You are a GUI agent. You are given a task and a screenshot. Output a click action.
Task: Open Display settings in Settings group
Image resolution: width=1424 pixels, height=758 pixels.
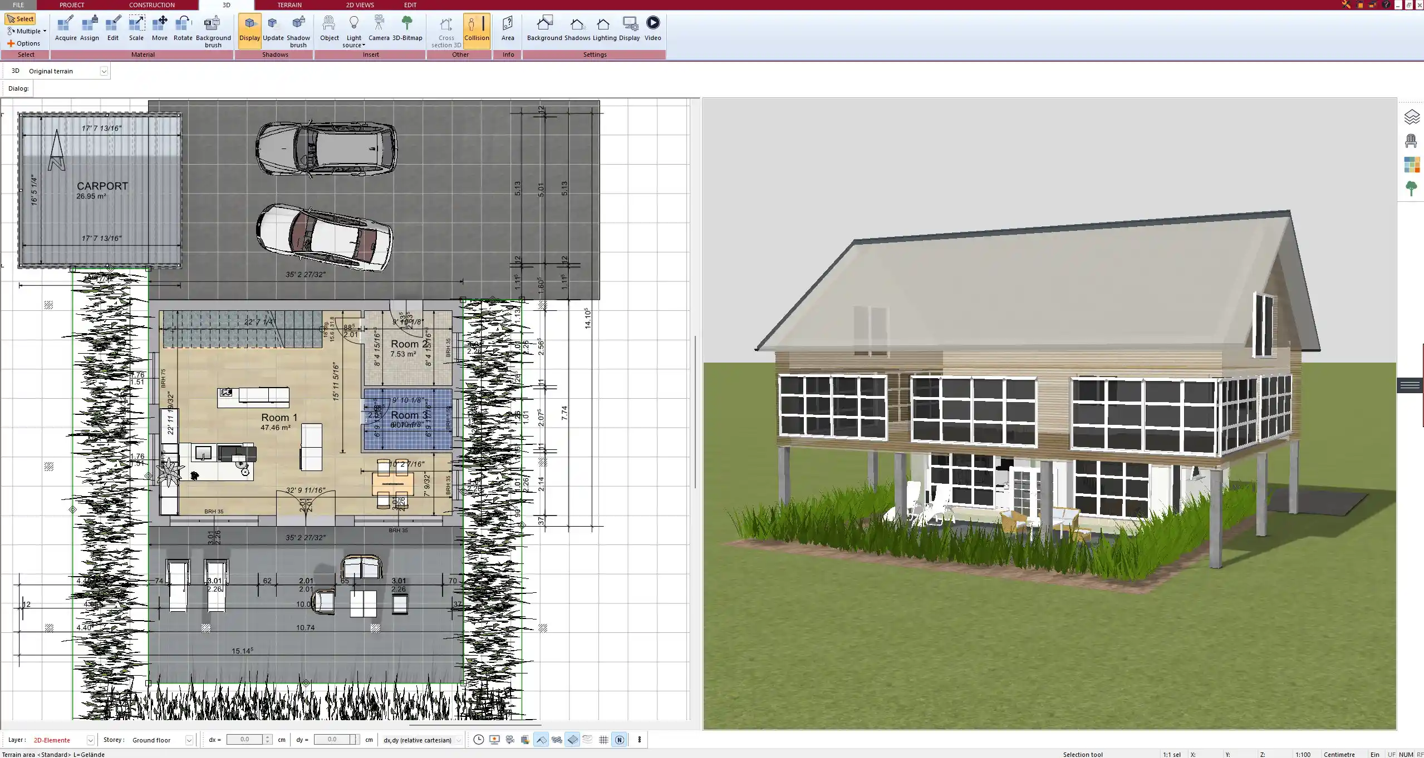(630, 28)
